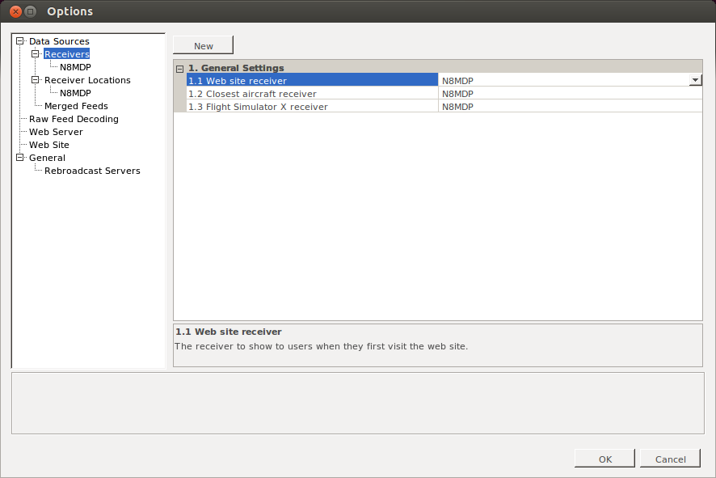Select the 1.3 Flight Simulator X receiver row
This screenshot has width=716, height=478.
(x=312, y=107)
